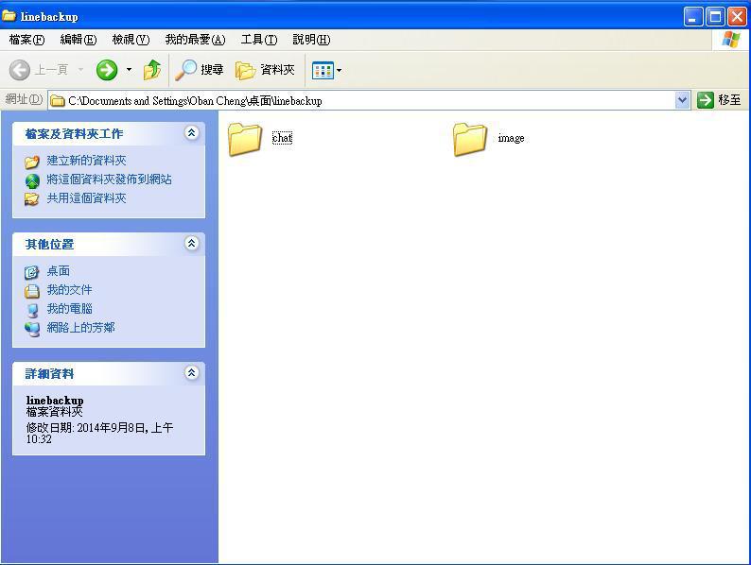751x565 pixels.
Task: Select the image folder name label
Action: coord(511,138)
